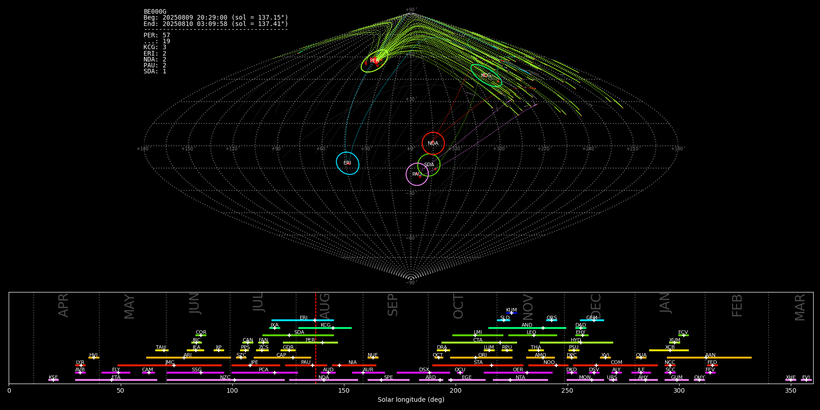Click the cyan ERI bar in the timeline

coord(302,320)
